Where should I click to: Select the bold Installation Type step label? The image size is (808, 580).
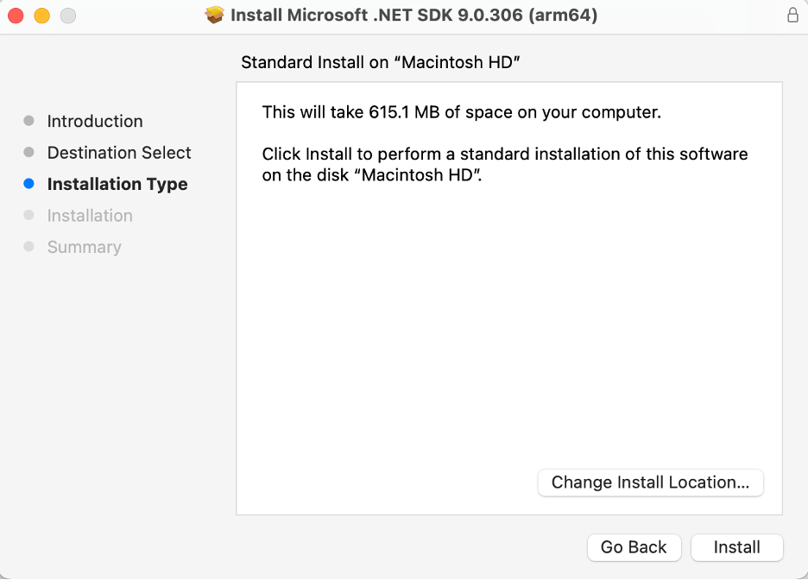point(117,184)
